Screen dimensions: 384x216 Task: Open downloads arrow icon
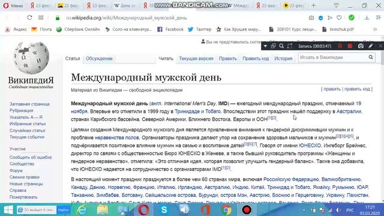coord(367,18)
